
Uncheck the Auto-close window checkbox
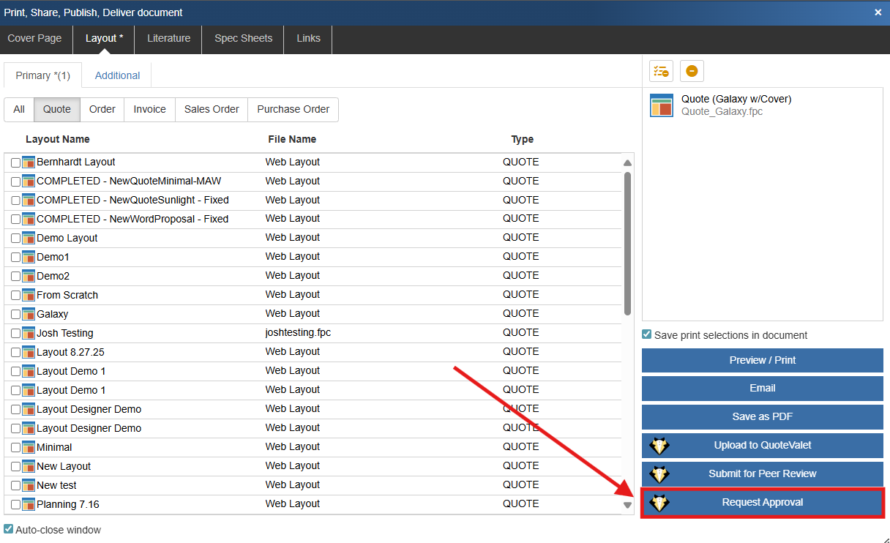(9, 529)
